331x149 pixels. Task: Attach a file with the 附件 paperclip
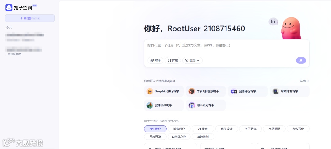pyautogui.click(x=155, y=61)
